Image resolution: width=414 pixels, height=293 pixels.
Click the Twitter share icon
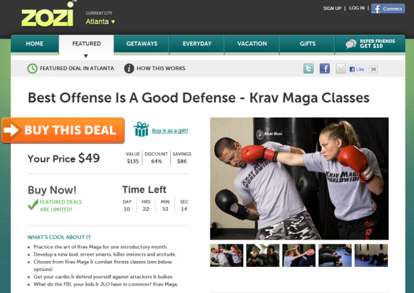(308, 69)
